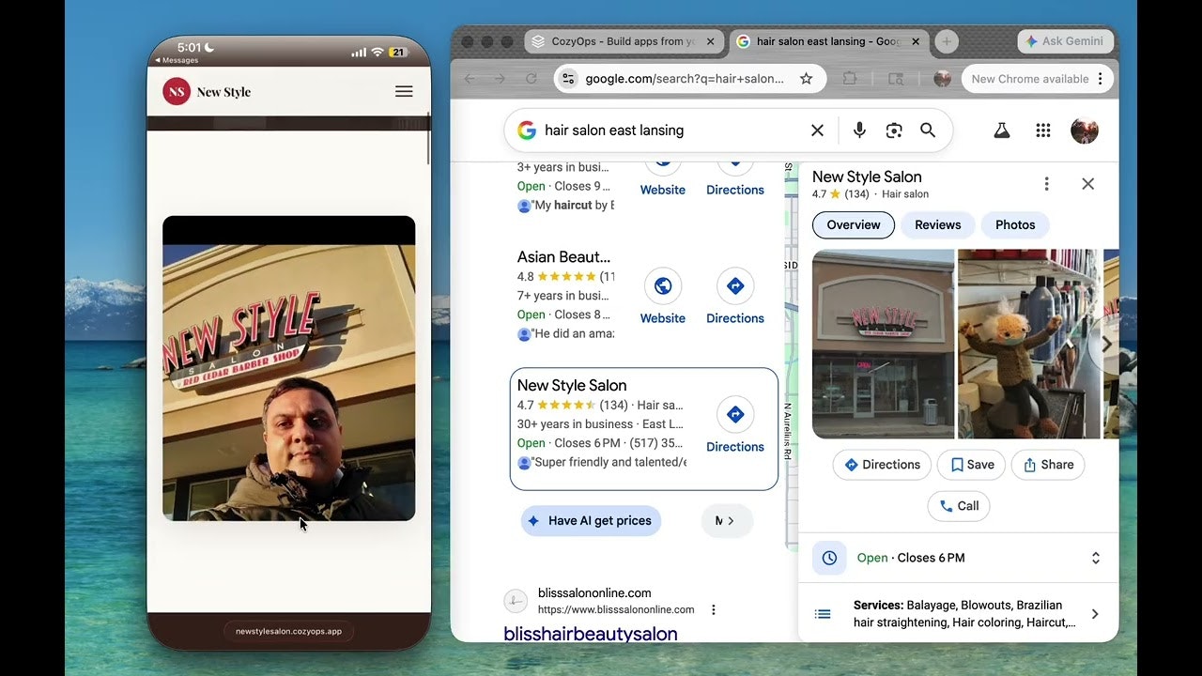Close the CozyOps tab
1202x676 pixels.
click(x=711, y=41)
